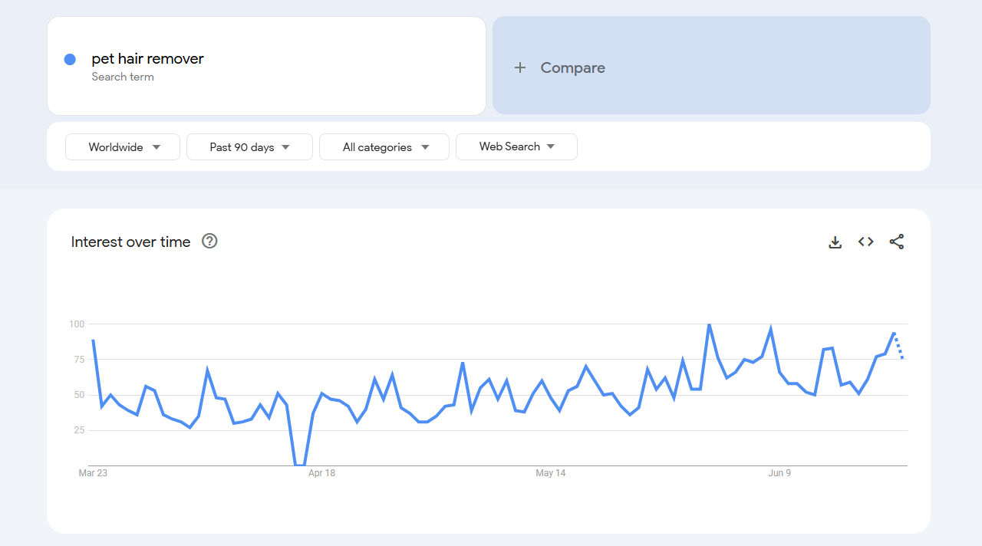982x546 pixels.
Task: Click the Mar 23 axis label
Action: coord(92,473)
